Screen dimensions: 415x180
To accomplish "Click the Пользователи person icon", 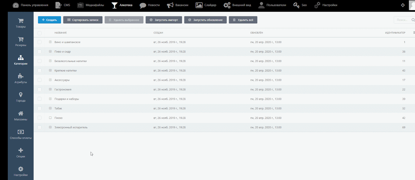I will [261, 5].
